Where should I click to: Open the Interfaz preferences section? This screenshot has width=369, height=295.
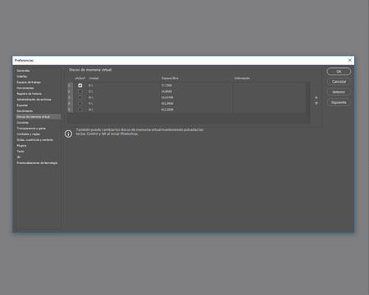[22, 76]
